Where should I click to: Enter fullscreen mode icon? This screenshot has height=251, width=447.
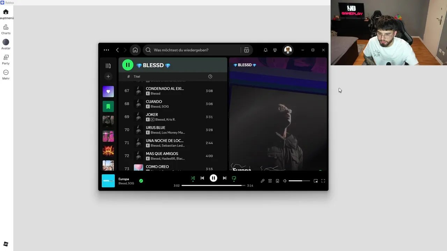pos(323,181)
